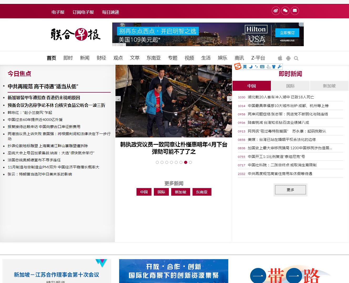Screen dimensions: 349x283
Task: Switch to the 国际 instant news tab
Action: coord(290,86)
